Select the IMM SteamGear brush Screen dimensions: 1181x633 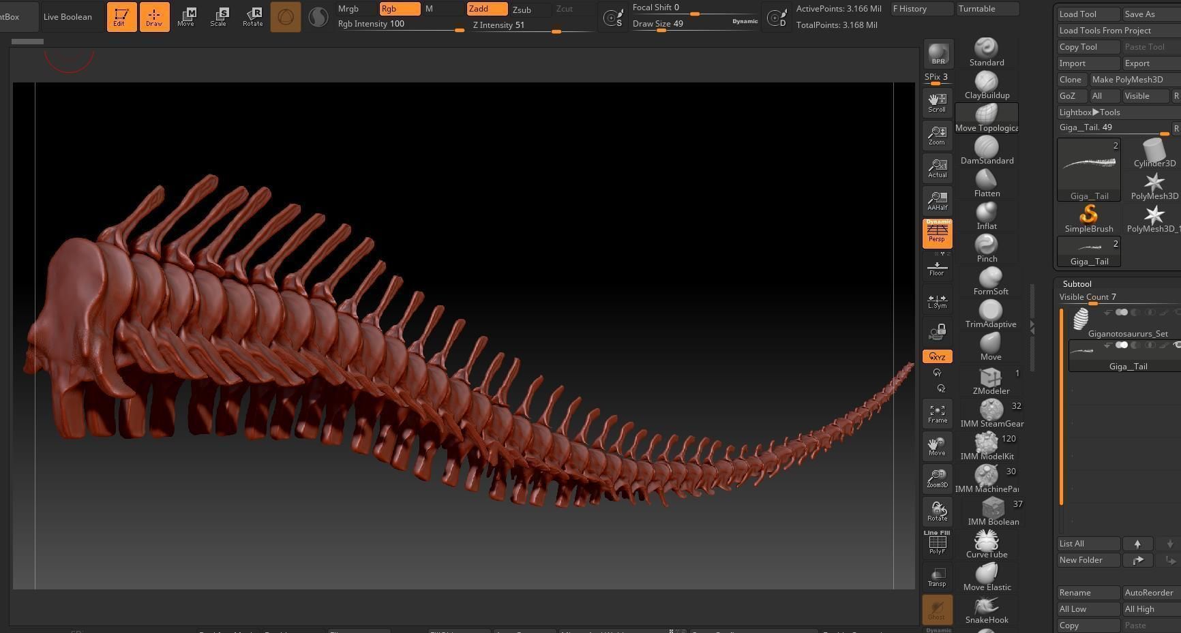(991, 414)
